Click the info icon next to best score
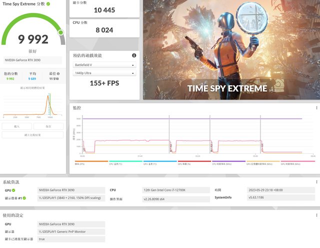Screen dimensions: 320x248 (x=61, y=73)
